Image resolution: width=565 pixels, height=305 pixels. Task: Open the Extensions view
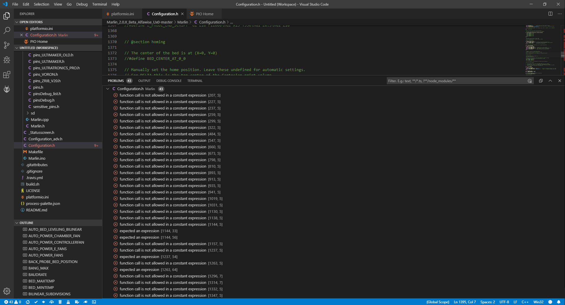coord(7,75)
